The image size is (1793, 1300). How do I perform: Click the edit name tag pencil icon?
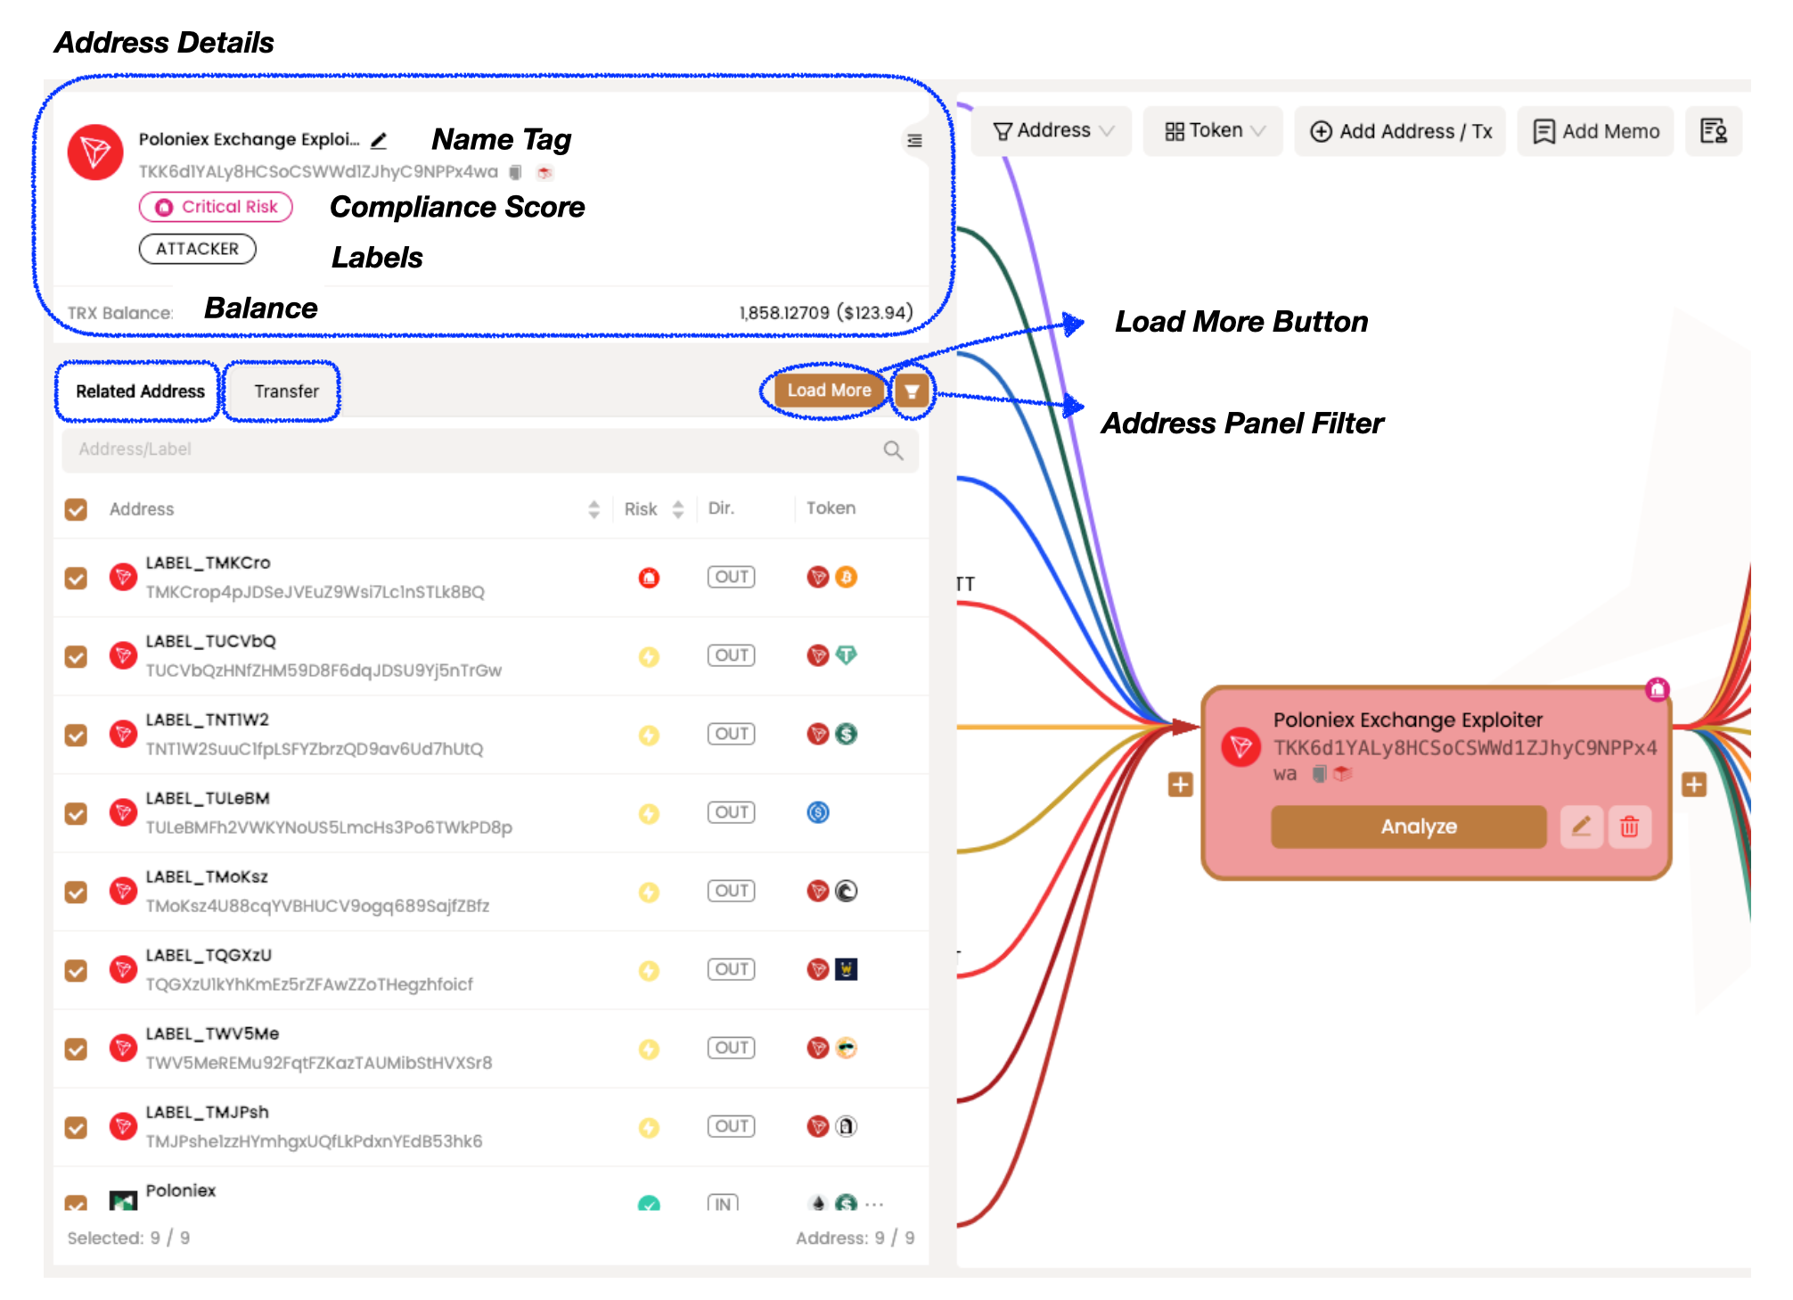pyautogui.click(x=379, y=141)
